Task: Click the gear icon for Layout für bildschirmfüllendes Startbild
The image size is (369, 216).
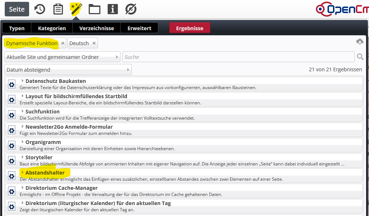Action: [12, 100]
